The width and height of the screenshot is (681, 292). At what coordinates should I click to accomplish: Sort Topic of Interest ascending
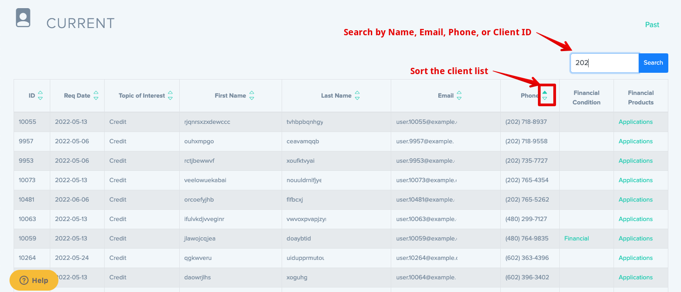pos(170,92)
